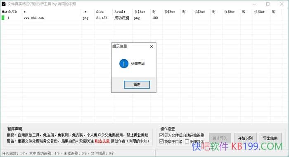Click the 开始识别 button
This screenshot has height=157, width=289.
[245, 138]
